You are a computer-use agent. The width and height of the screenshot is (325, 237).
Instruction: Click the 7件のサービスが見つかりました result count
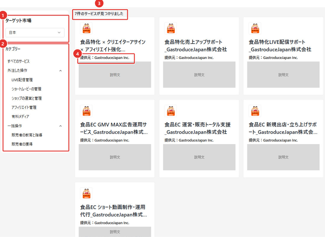(99, 14)
